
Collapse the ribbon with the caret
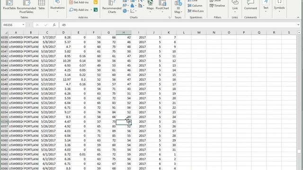click(x=298, y=17)
